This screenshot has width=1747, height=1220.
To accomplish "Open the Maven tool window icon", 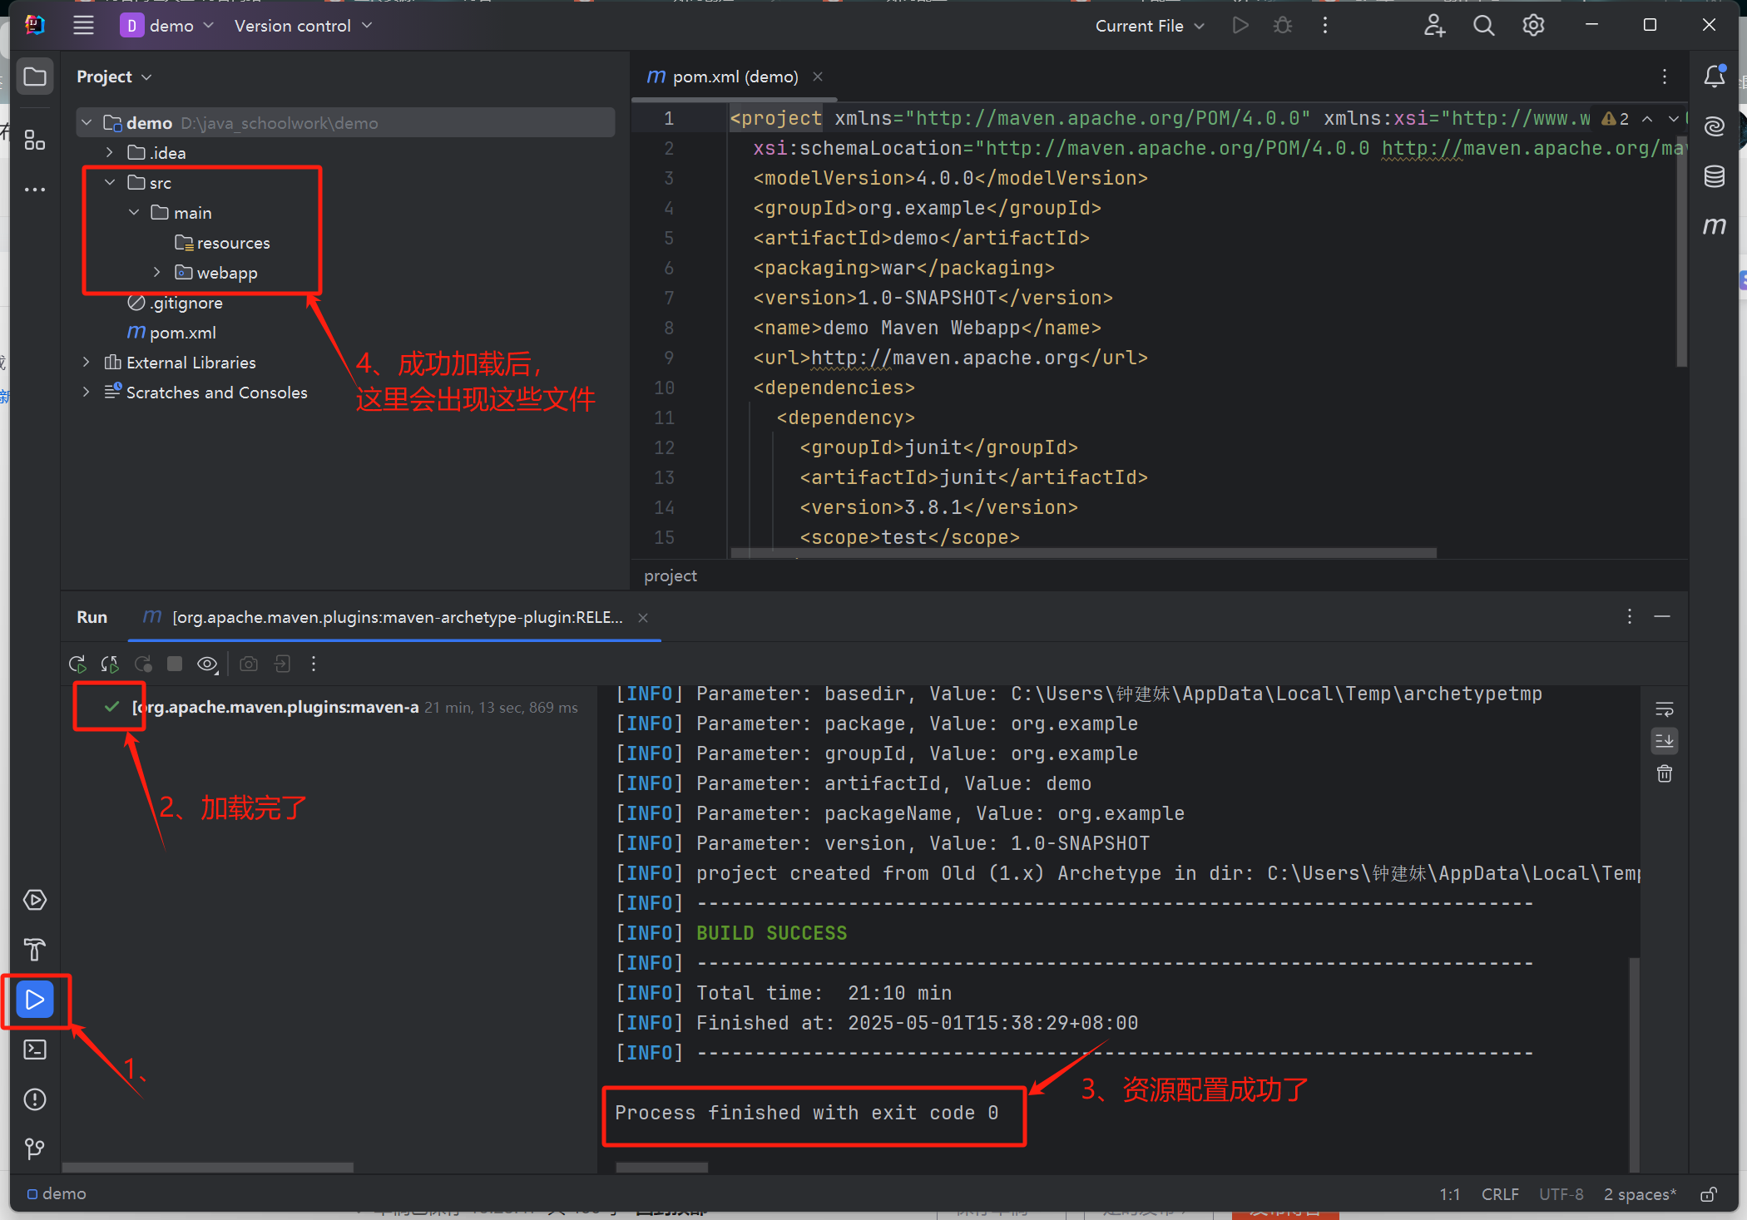I will click(1714, 225).
